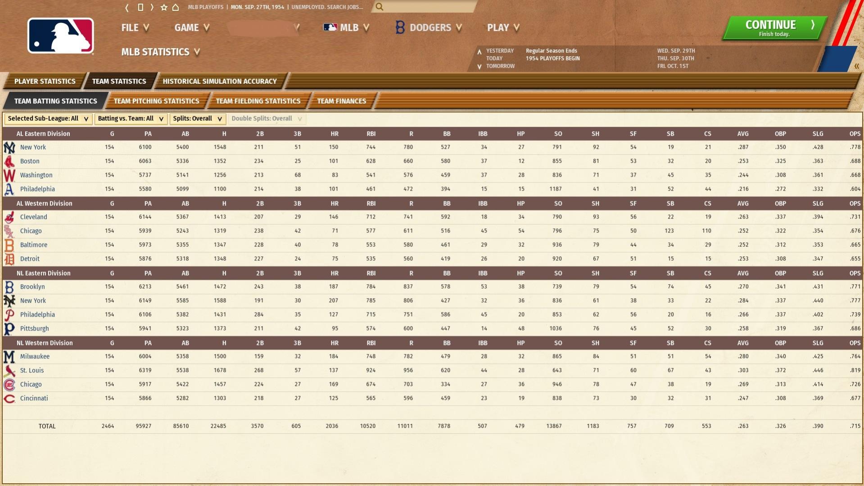Click the back navigation arrow icon
Image resolution: width=864 pixels, height=486 pixels.
pos(127,7)
